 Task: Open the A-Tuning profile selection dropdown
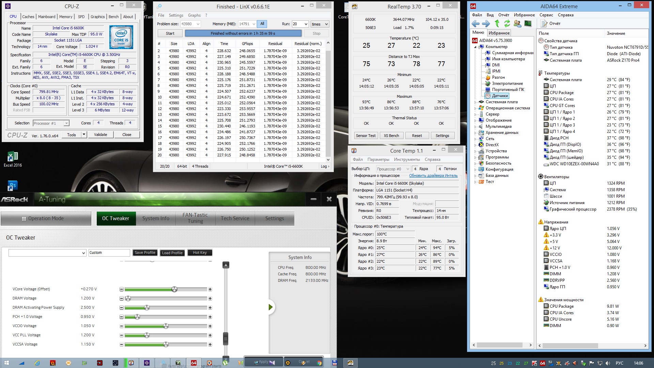point(83,253)
